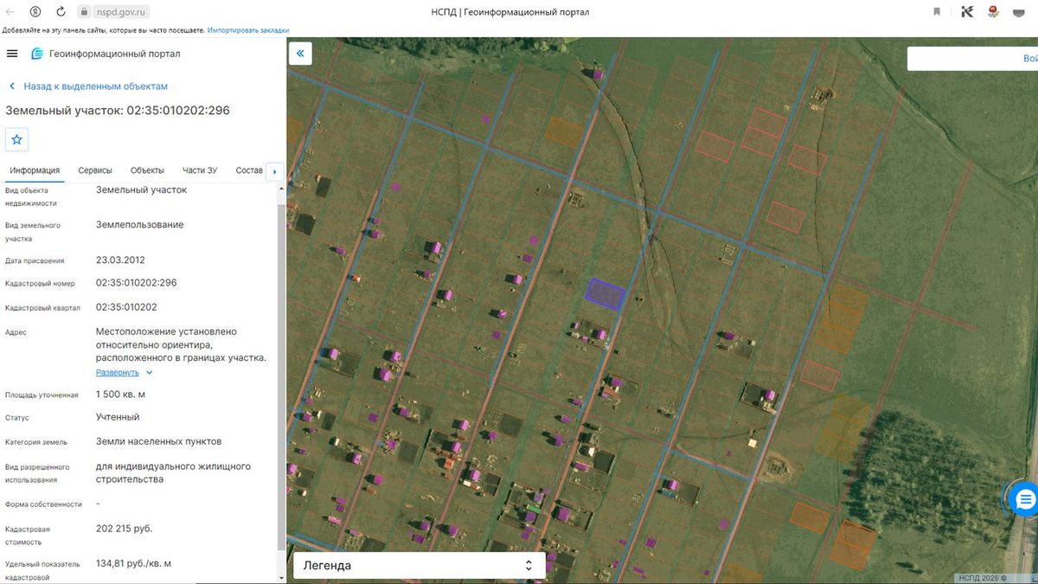Open the hamburger menu in portal header
Viewport: 1038px width, 584px height.
[12, 54]
